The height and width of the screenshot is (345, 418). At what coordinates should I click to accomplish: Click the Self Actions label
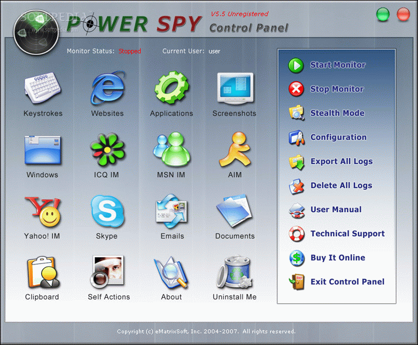pos(109,297)
